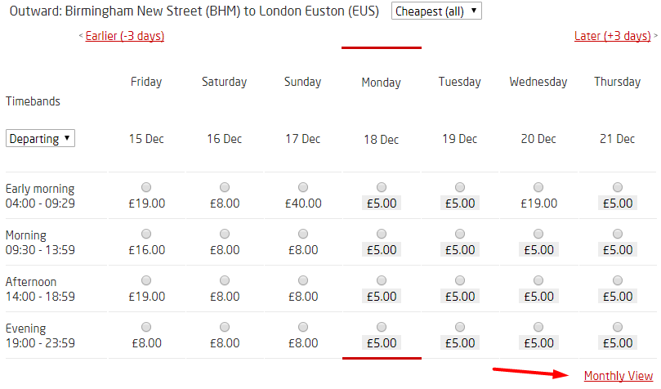Open the Cheapest (all) dropdown
Image resolution: width=661 pixels, height=389 pixels.
[436, 11]
